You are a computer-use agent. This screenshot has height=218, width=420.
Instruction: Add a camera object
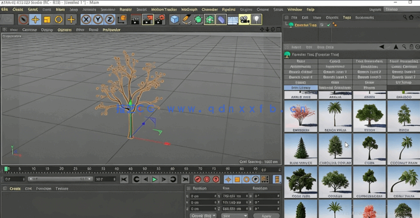(x=244, y=19)
